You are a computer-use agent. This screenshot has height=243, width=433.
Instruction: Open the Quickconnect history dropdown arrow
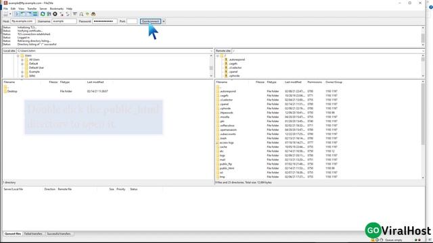coord(164,21)
